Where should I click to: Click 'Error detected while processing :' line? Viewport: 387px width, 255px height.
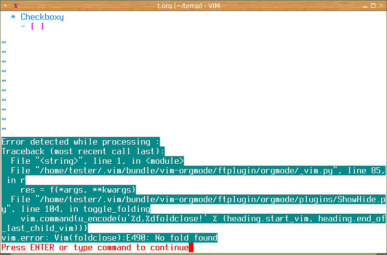(x=81, y=142)
